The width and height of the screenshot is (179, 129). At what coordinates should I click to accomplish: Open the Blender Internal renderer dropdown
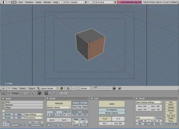(59, 107)
